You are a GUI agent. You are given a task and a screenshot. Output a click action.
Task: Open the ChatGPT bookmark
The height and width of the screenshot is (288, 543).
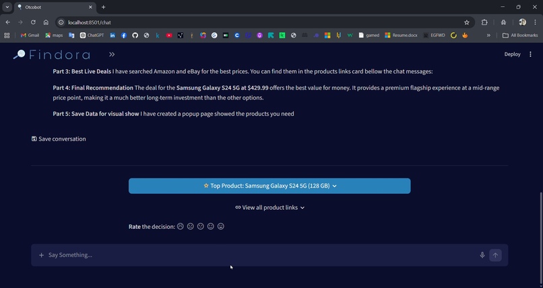[92, 35]
